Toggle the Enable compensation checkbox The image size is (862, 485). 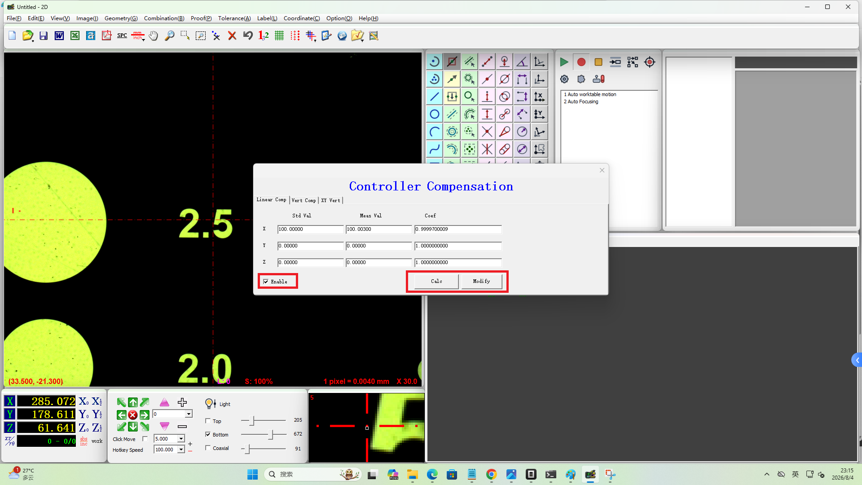[266, 282]
